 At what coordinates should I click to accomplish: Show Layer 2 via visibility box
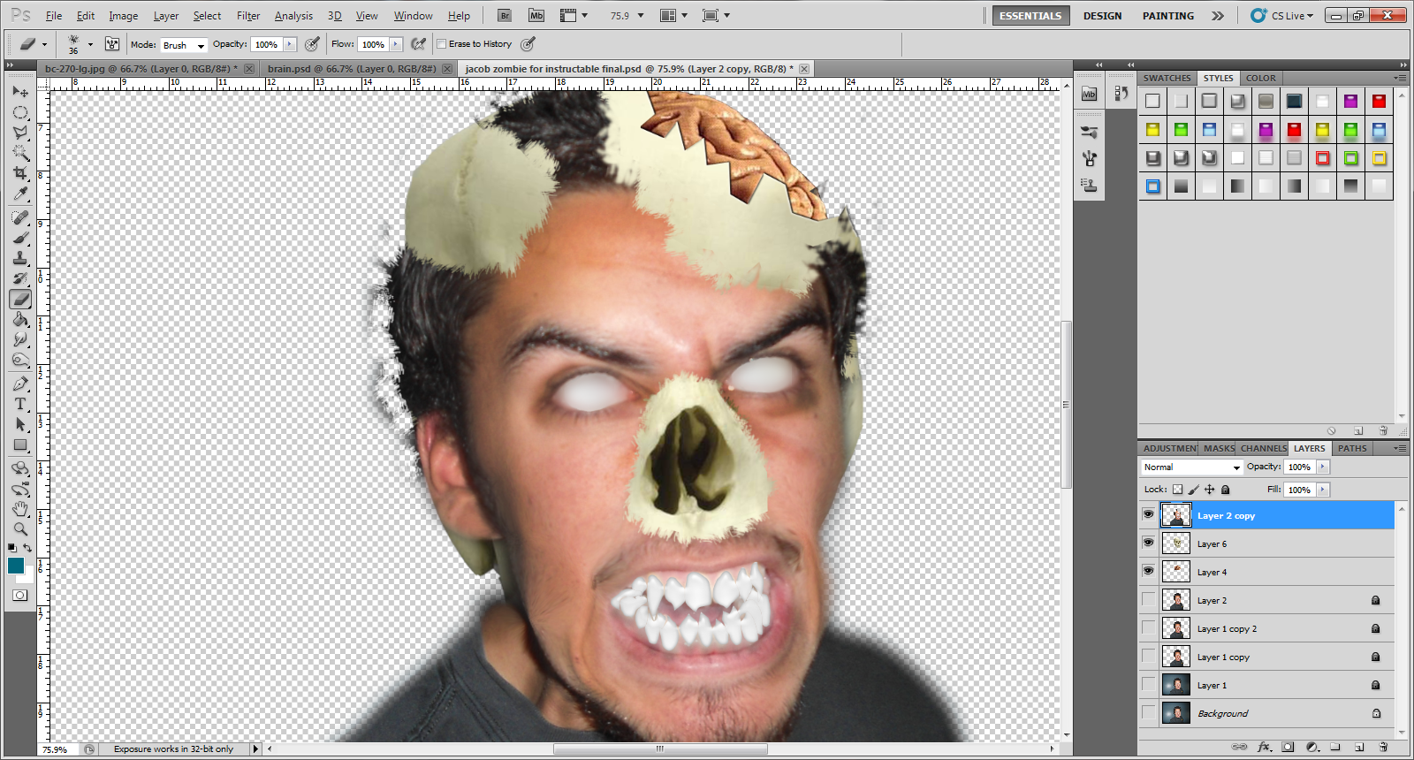pos(1148,599)
